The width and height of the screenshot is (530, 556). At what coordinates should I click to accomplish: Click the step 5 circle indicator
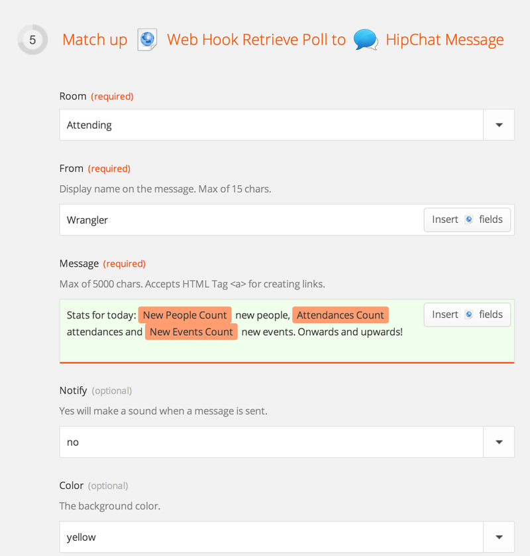(x=32, y=40)
